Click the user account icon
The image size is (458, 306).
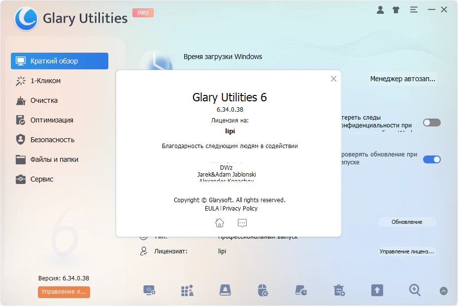click(380, 10)
